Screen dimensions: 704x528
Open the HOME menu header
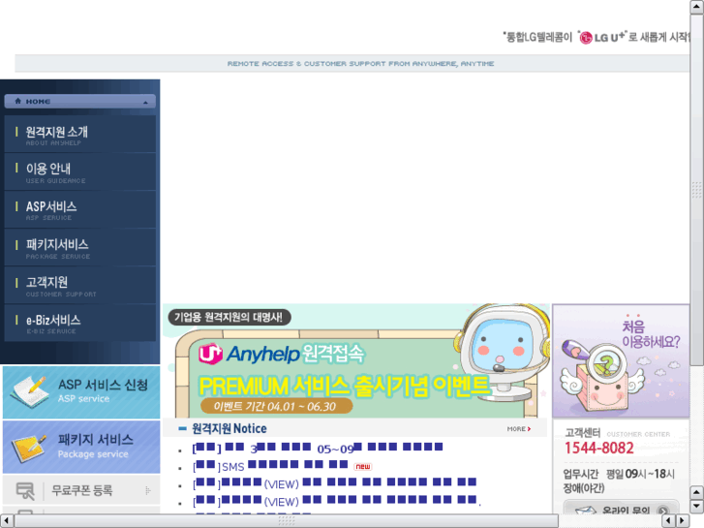tap(80, 101)
